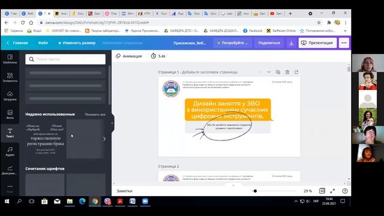384x216 pixels.
Task: Open Microsoft Edge from the taskbar
Action: pyautogui.click(x=82, y=202)
